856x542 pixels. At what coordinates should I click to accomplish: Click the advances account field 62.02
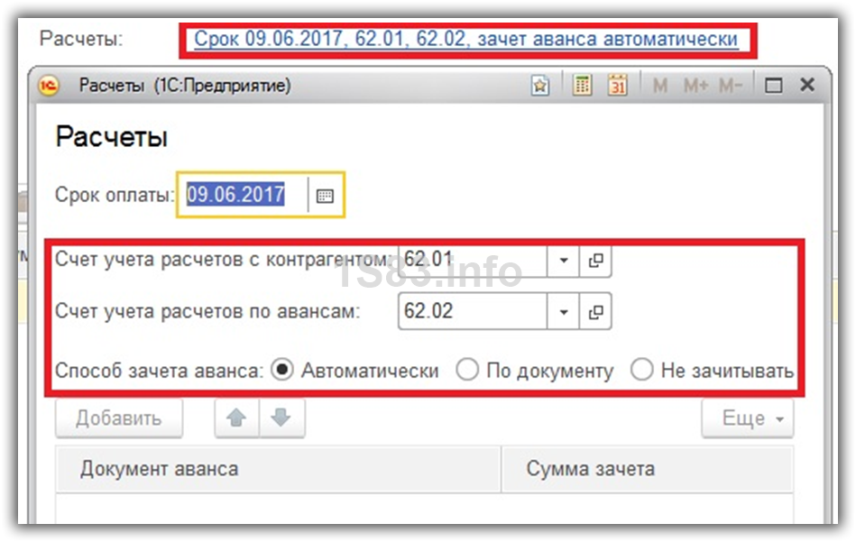coord(473,311)
